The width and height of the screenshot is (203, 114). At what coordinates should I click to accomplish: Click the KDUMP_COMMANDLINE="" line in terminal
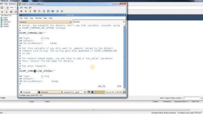coord(33,33)
